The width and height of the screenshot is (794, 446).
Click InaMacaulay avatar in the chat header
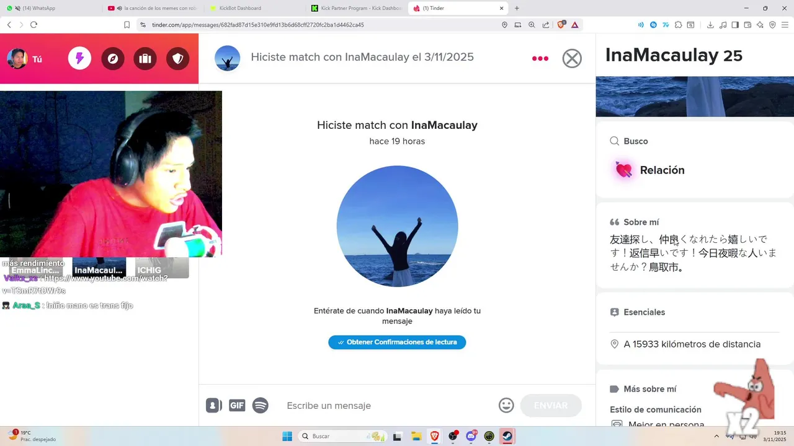pyautogui.click(x=227, y=58)
